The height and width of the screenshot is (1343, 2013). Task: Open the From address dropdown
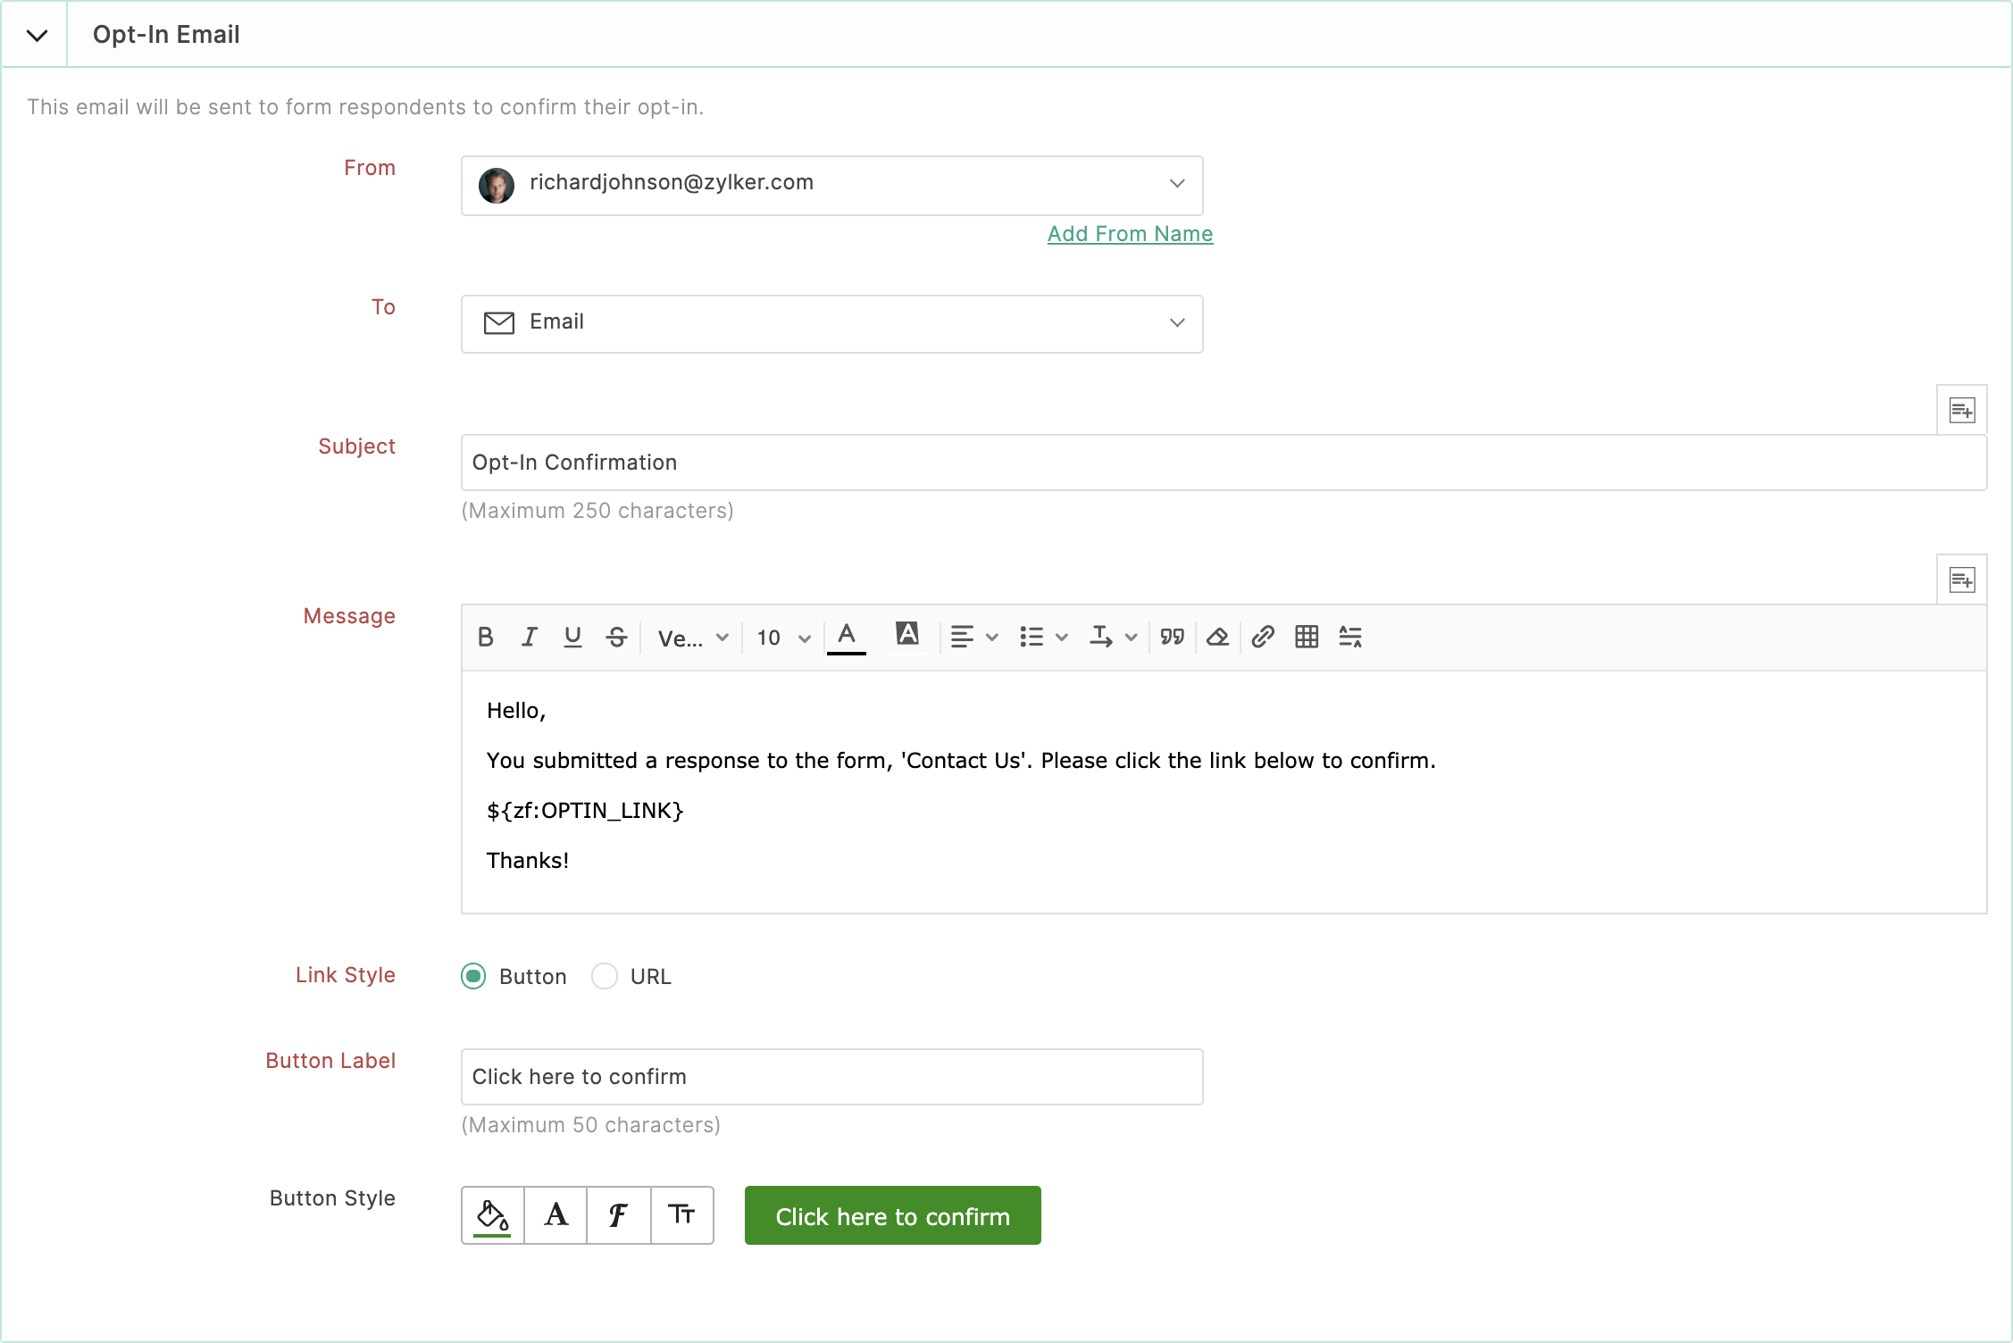tap(1176, 185)
